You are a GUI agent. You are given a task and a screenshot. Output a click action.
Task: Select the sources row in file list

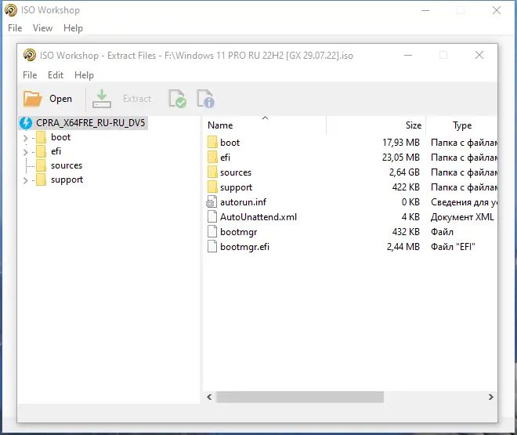point(350,172)
